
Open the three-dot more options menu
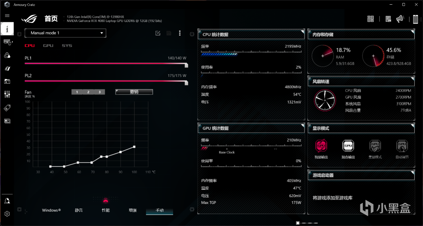(x=180, y=33)
